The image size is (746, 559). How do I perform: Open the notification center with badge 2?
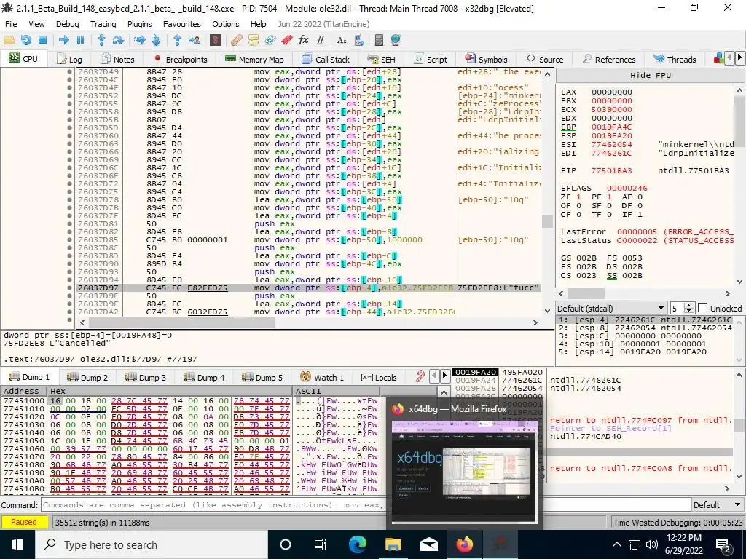(724, 544)
